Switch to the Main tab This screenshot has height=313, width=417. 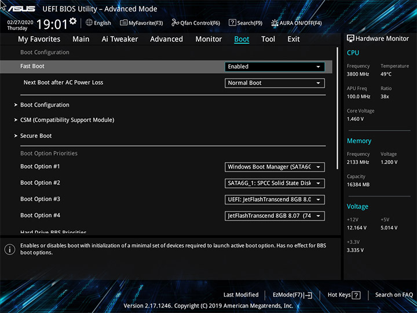[81, 39]
